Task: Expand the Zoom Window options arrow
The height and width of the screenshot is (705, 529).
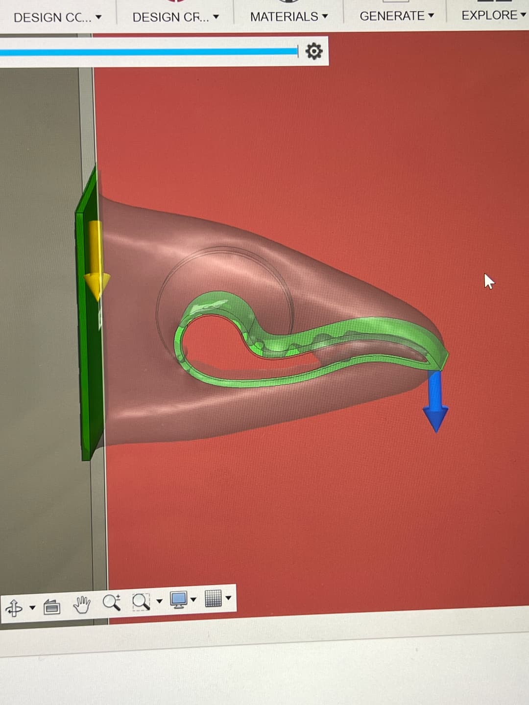Action: pyautogui.click(x=159, y=601)
